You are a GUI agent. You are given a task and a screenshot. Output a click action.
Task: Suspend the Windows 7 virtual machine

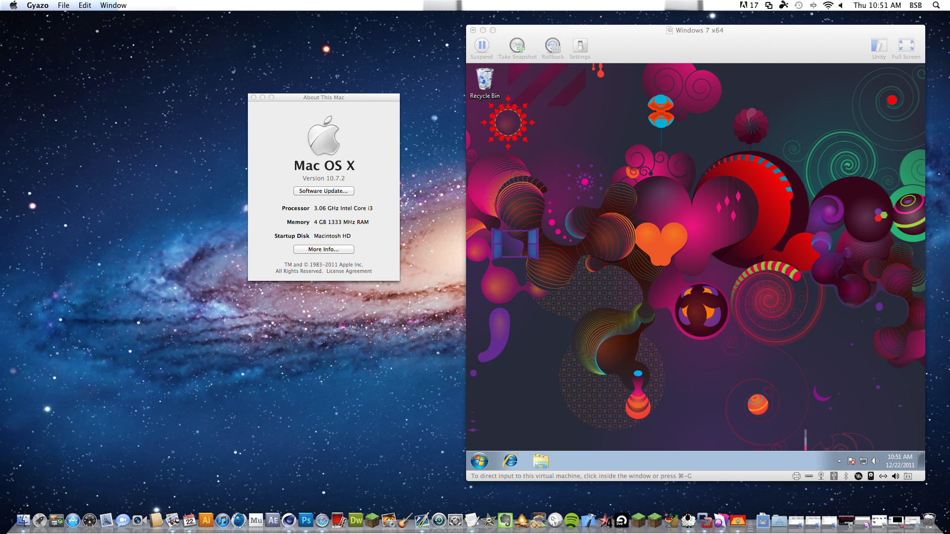[x=481, y=46]
